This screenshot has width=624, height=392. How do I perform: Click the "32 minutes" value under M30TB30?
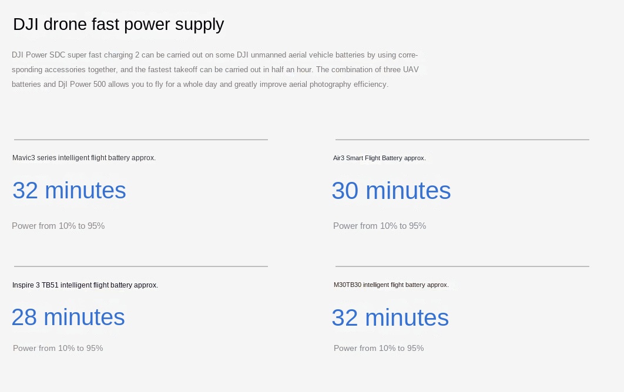(390, 317)
